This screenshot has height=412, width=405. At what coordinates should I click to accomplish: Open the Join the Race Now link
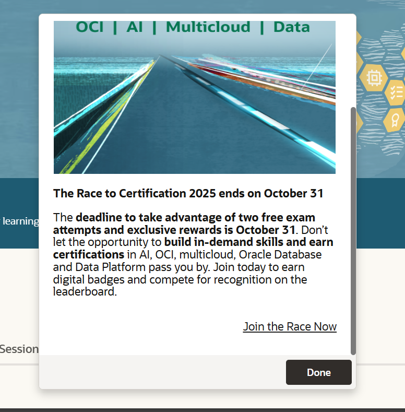290,326
